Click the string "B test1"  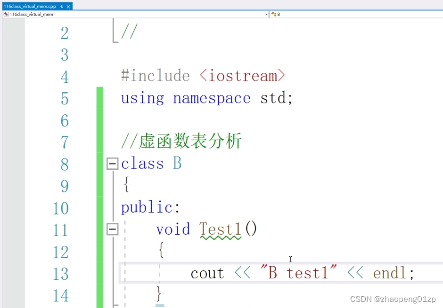299,272
